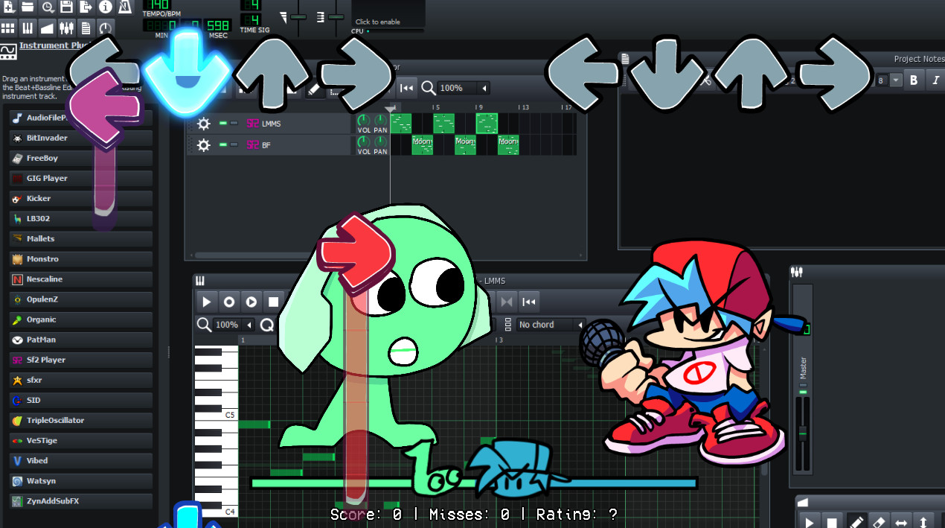
Task: Select first green pattern in LMMS track
Action: coord(401,124)
